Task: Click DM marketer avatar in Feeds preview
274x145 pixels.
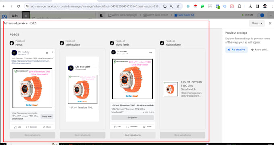Action: tap(14, 53)
